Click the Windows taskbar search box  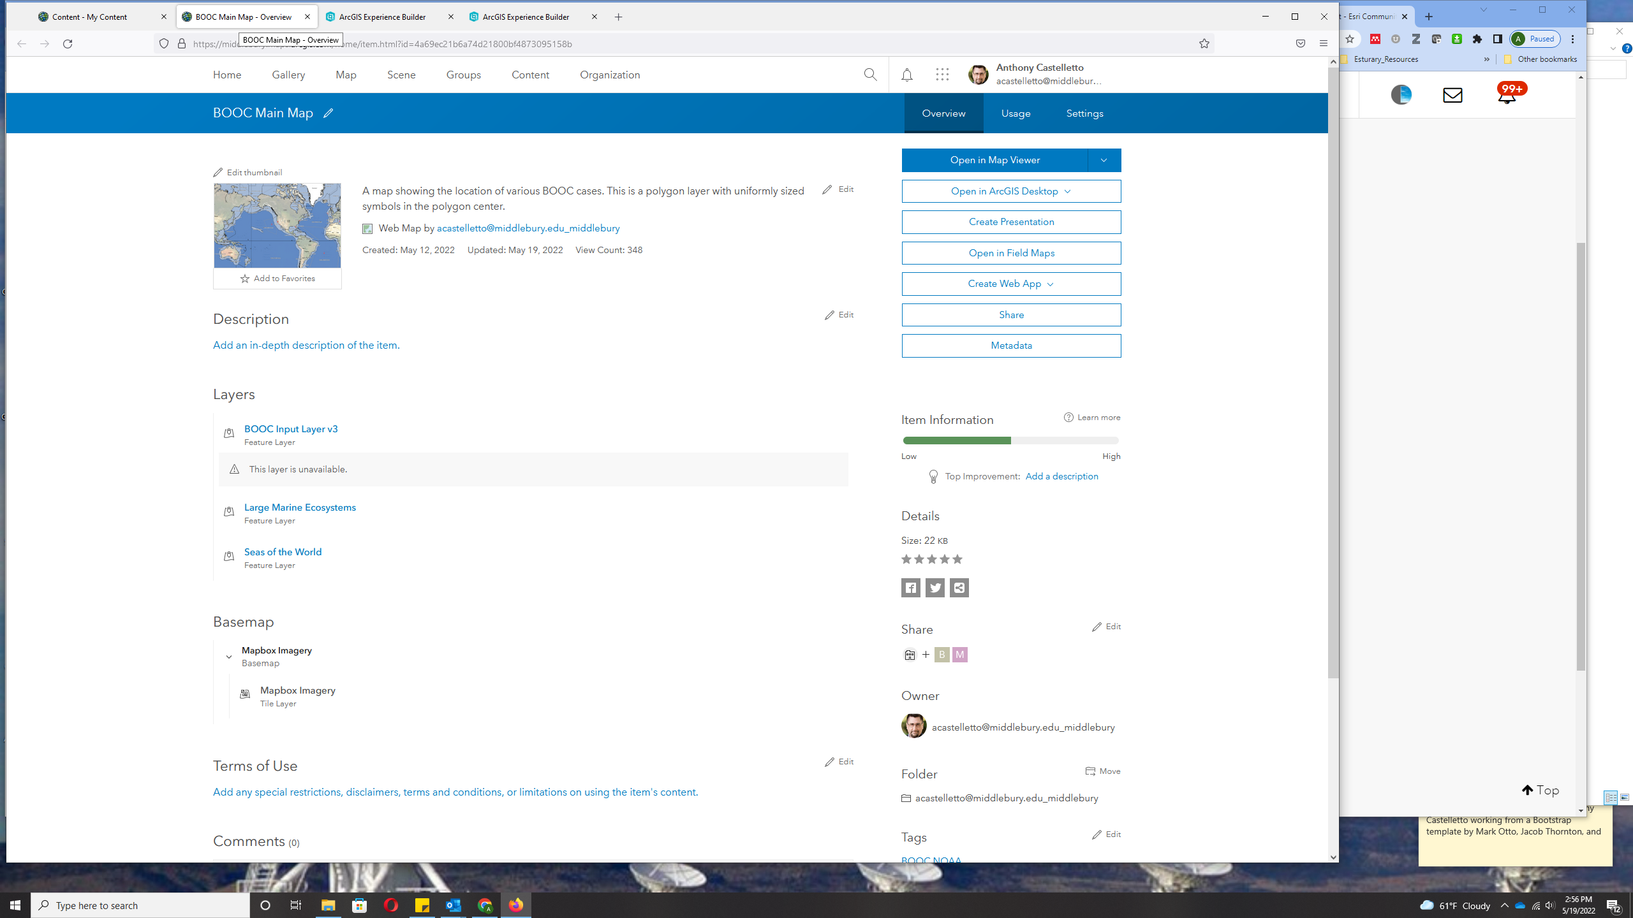[140, 905]
